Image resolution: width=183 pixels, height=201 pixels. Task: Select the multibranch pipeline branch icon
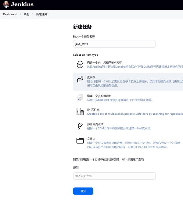coord(80,126)
